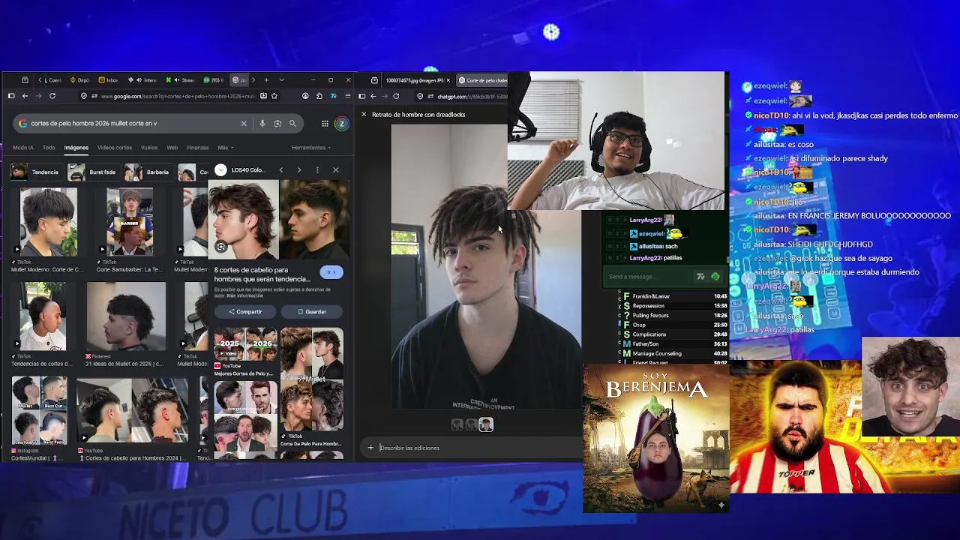Close the LOS40 image preview panel
The height and width of the screenshot is (540, 960).
pyautogui.click(x=335, y=170)
